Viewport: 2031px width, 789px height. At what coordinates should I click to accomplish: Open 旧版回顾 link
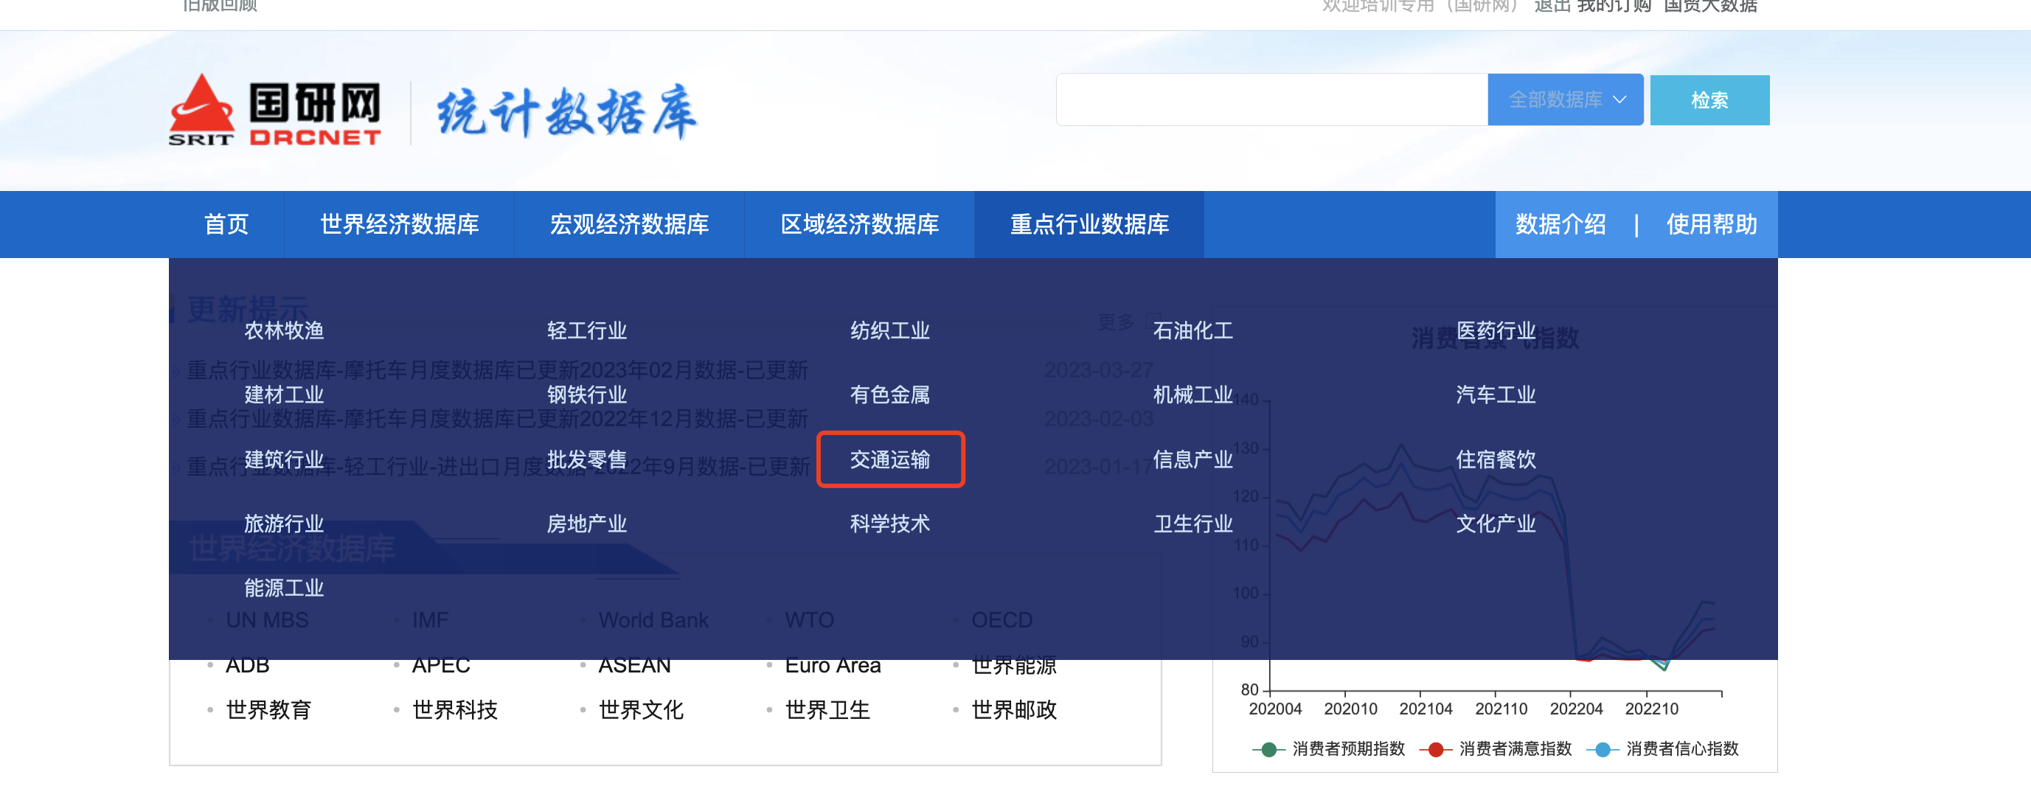(x=220, y=7)
